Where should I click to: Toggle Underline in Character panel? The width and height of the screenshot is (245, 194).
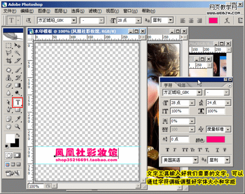coord(217,150)
